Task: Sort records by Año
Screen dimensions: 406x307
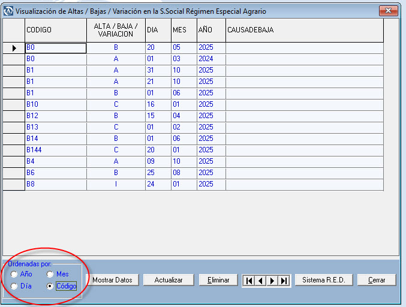Action: pyautogui.click(x=14, y=274)
